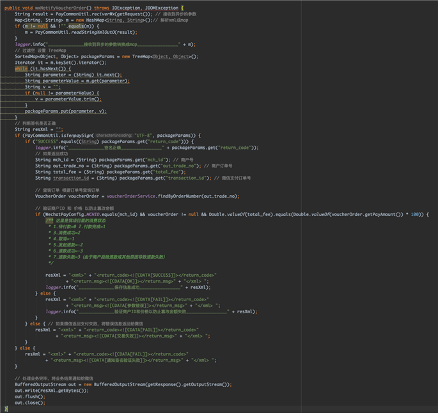Select IOException in the throws clause

126,8
